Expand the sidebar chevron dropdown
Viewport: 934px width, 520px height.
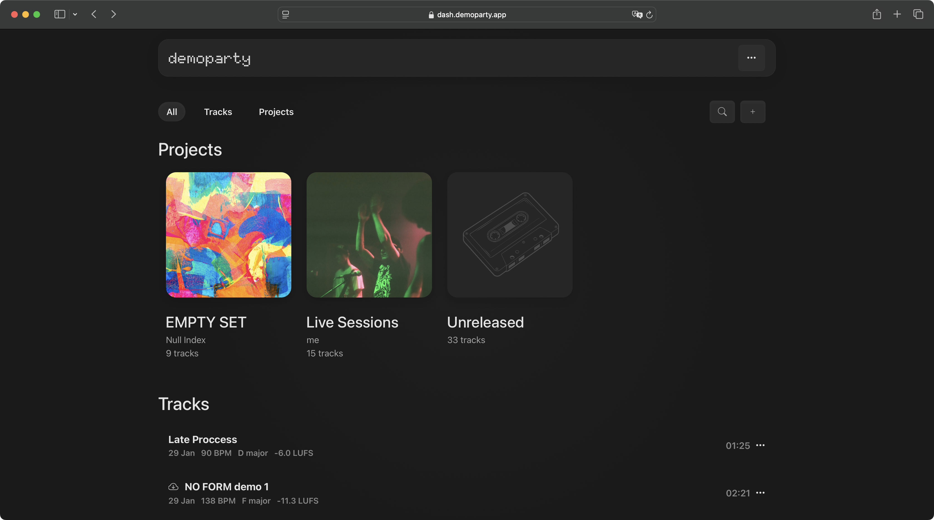point(75,14)
